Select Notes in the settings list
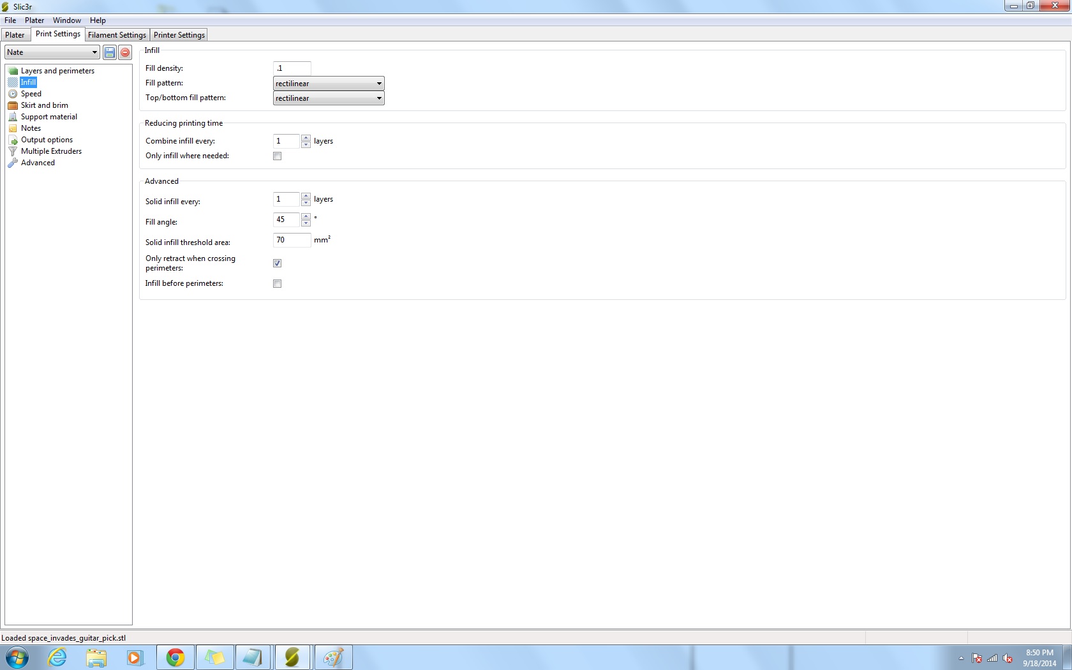 [x=31, y=128]
